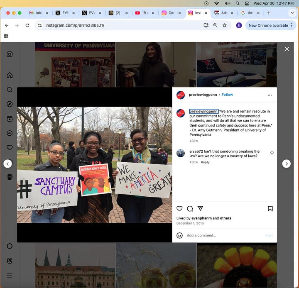Click previewingpenn avatar in post header

tap(180, 95)
